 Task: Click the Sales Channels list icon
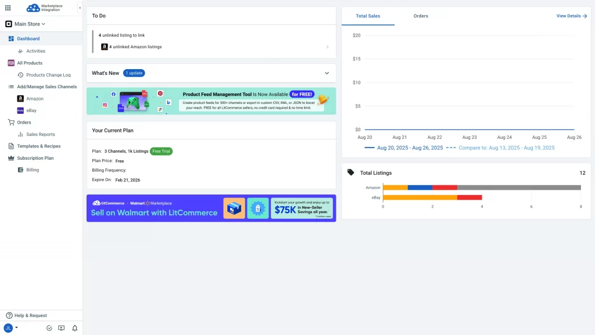[x=11, y=87]
